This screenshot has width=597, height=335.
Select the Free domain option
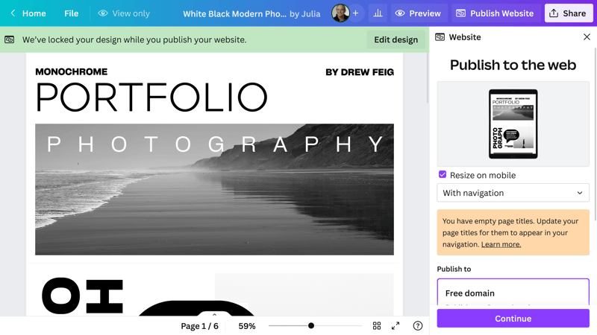[x=513, y=293]
